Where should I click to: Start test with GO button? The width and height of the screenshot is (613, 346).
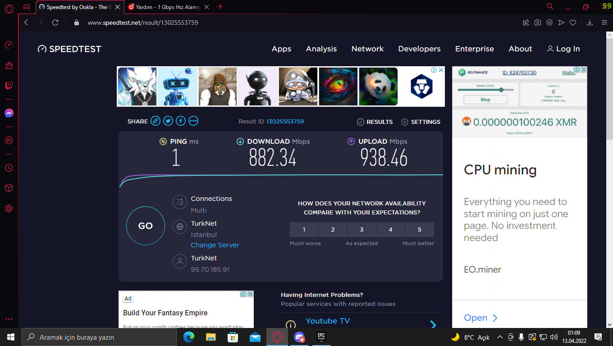pos(146,226)
